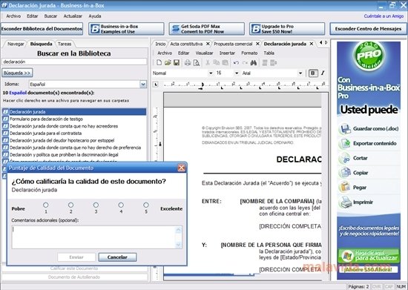Screen dimensions: 408x290
Task: Click the New document toolbar icon
Action: (x=159, y=62)
